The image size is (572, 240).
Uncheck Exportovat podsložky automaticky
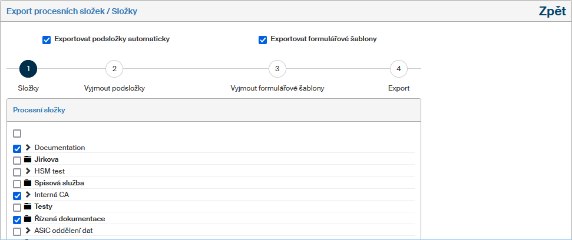coord(47,40)
